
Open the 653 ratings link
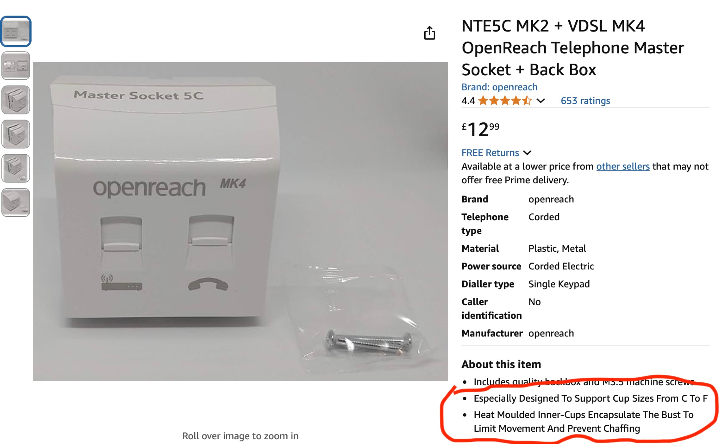click(x=585, y=101)
